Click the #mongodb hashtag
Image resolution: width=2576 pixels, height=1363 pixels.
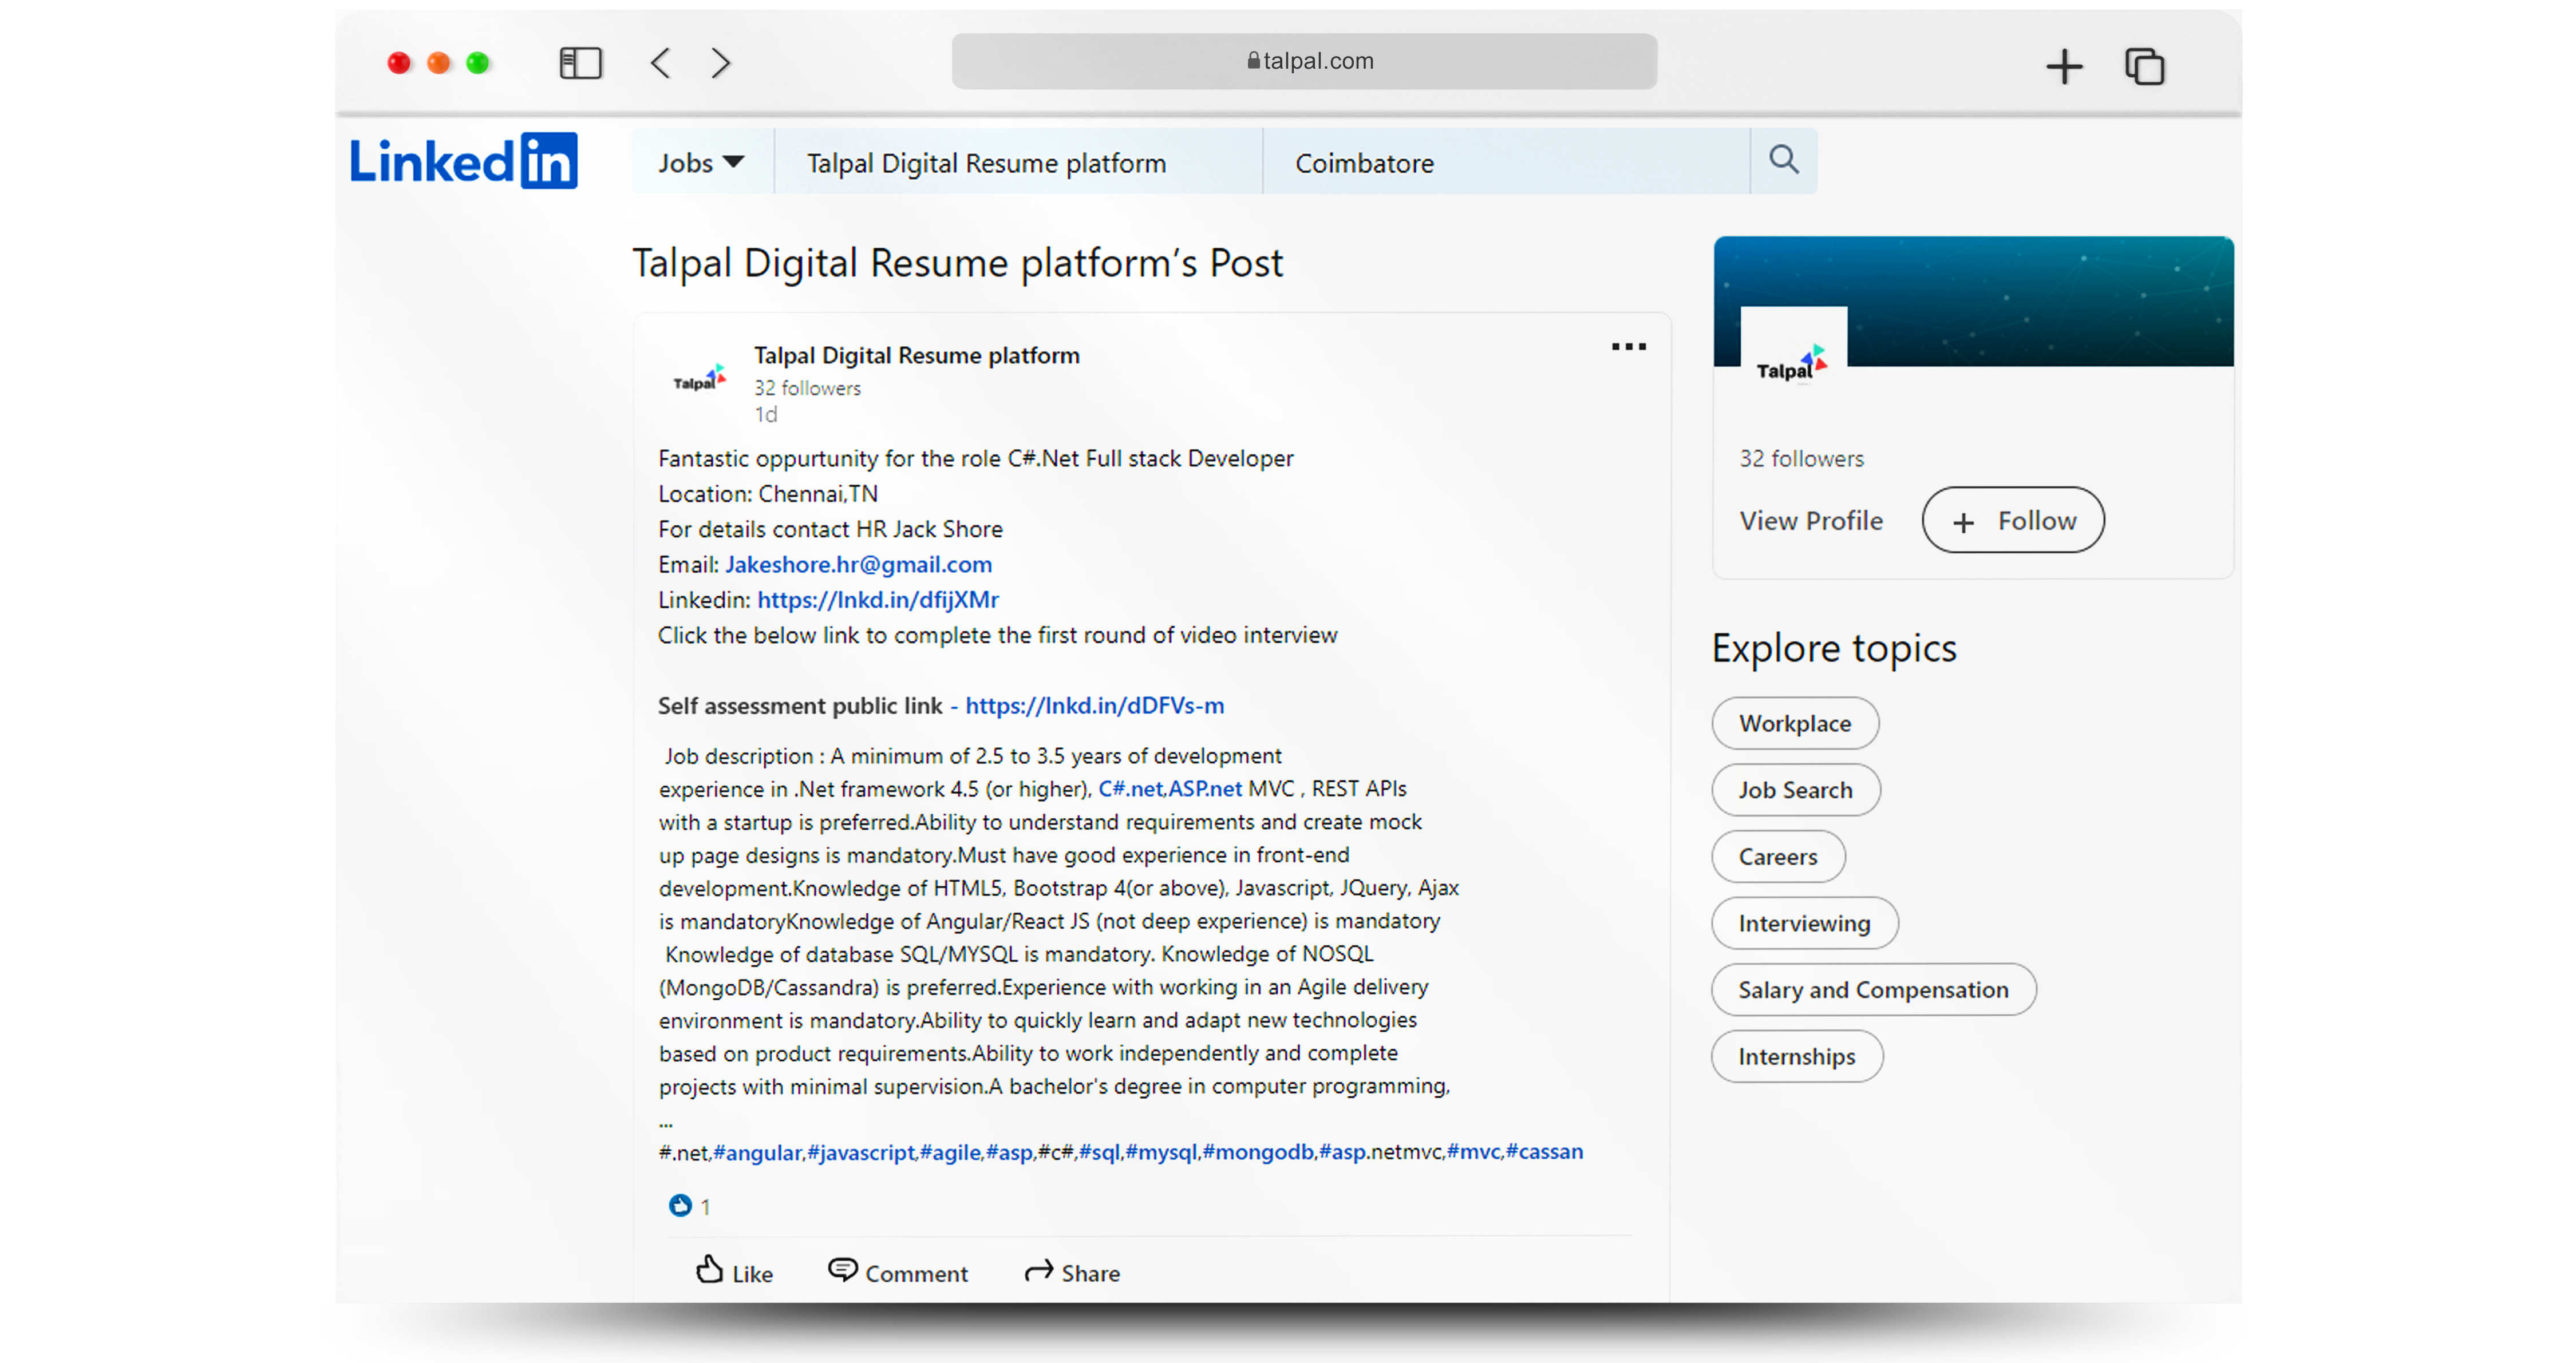point(1258,1152)
